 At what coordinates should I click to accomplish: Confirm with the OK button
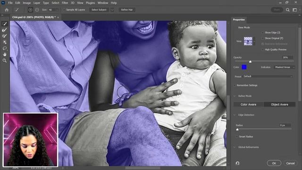274,163
